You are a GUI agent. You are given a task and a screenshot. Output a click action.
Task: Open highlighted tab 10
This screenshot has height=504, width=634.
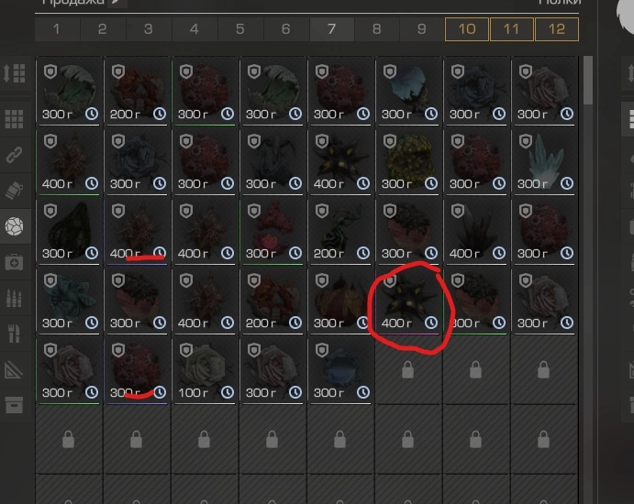coord(467,29)
